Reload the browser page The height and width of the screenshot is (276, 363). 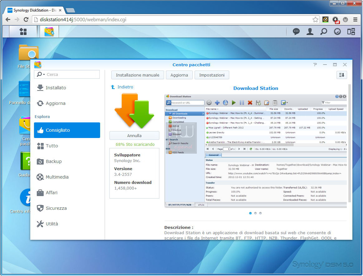[x=26, y=19]
